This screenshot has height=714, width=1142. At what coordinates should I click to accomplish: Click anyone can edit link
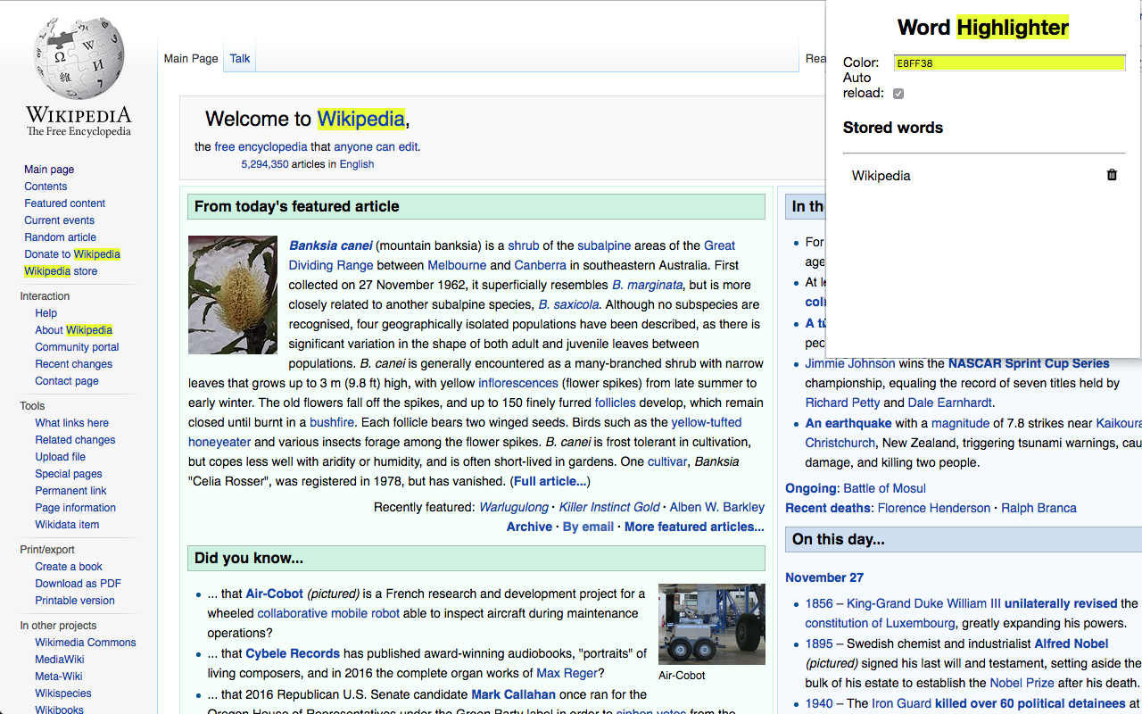376,147
